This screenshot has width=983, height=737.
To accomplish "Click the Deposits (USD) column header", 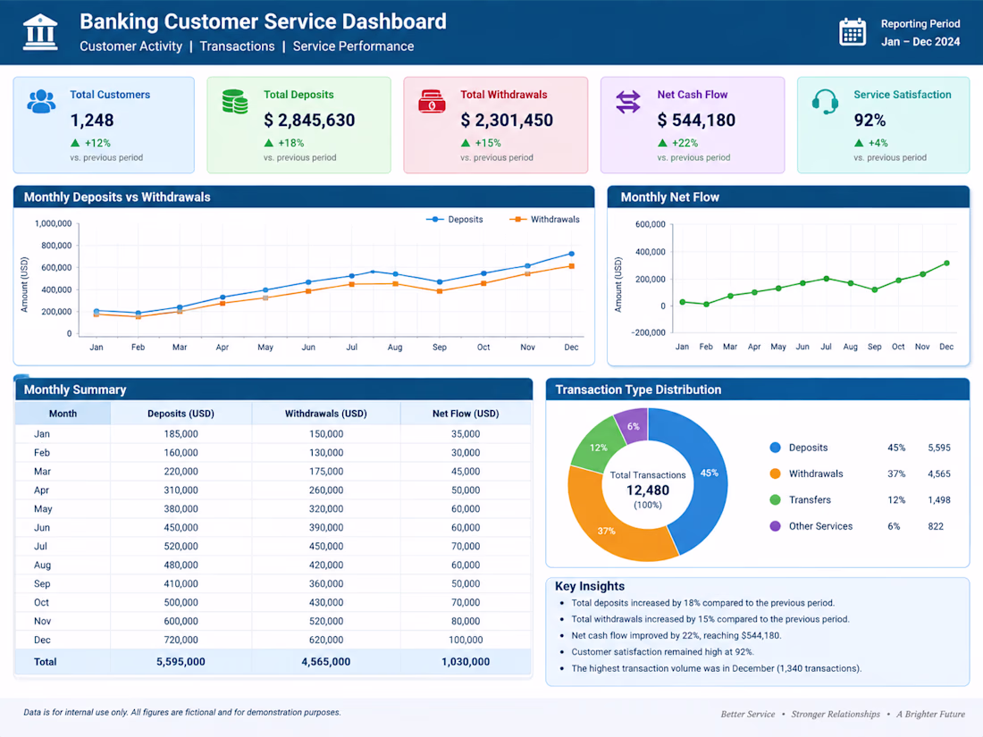I will pyautogui.click(x=181, y=414).
